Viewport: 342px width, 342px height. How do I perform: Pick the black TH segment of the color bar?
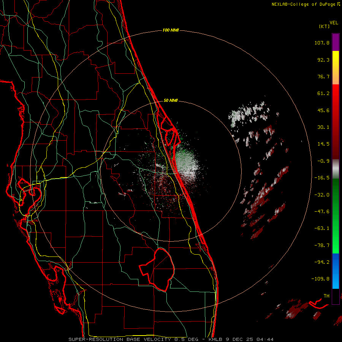(x=336, y=296)
